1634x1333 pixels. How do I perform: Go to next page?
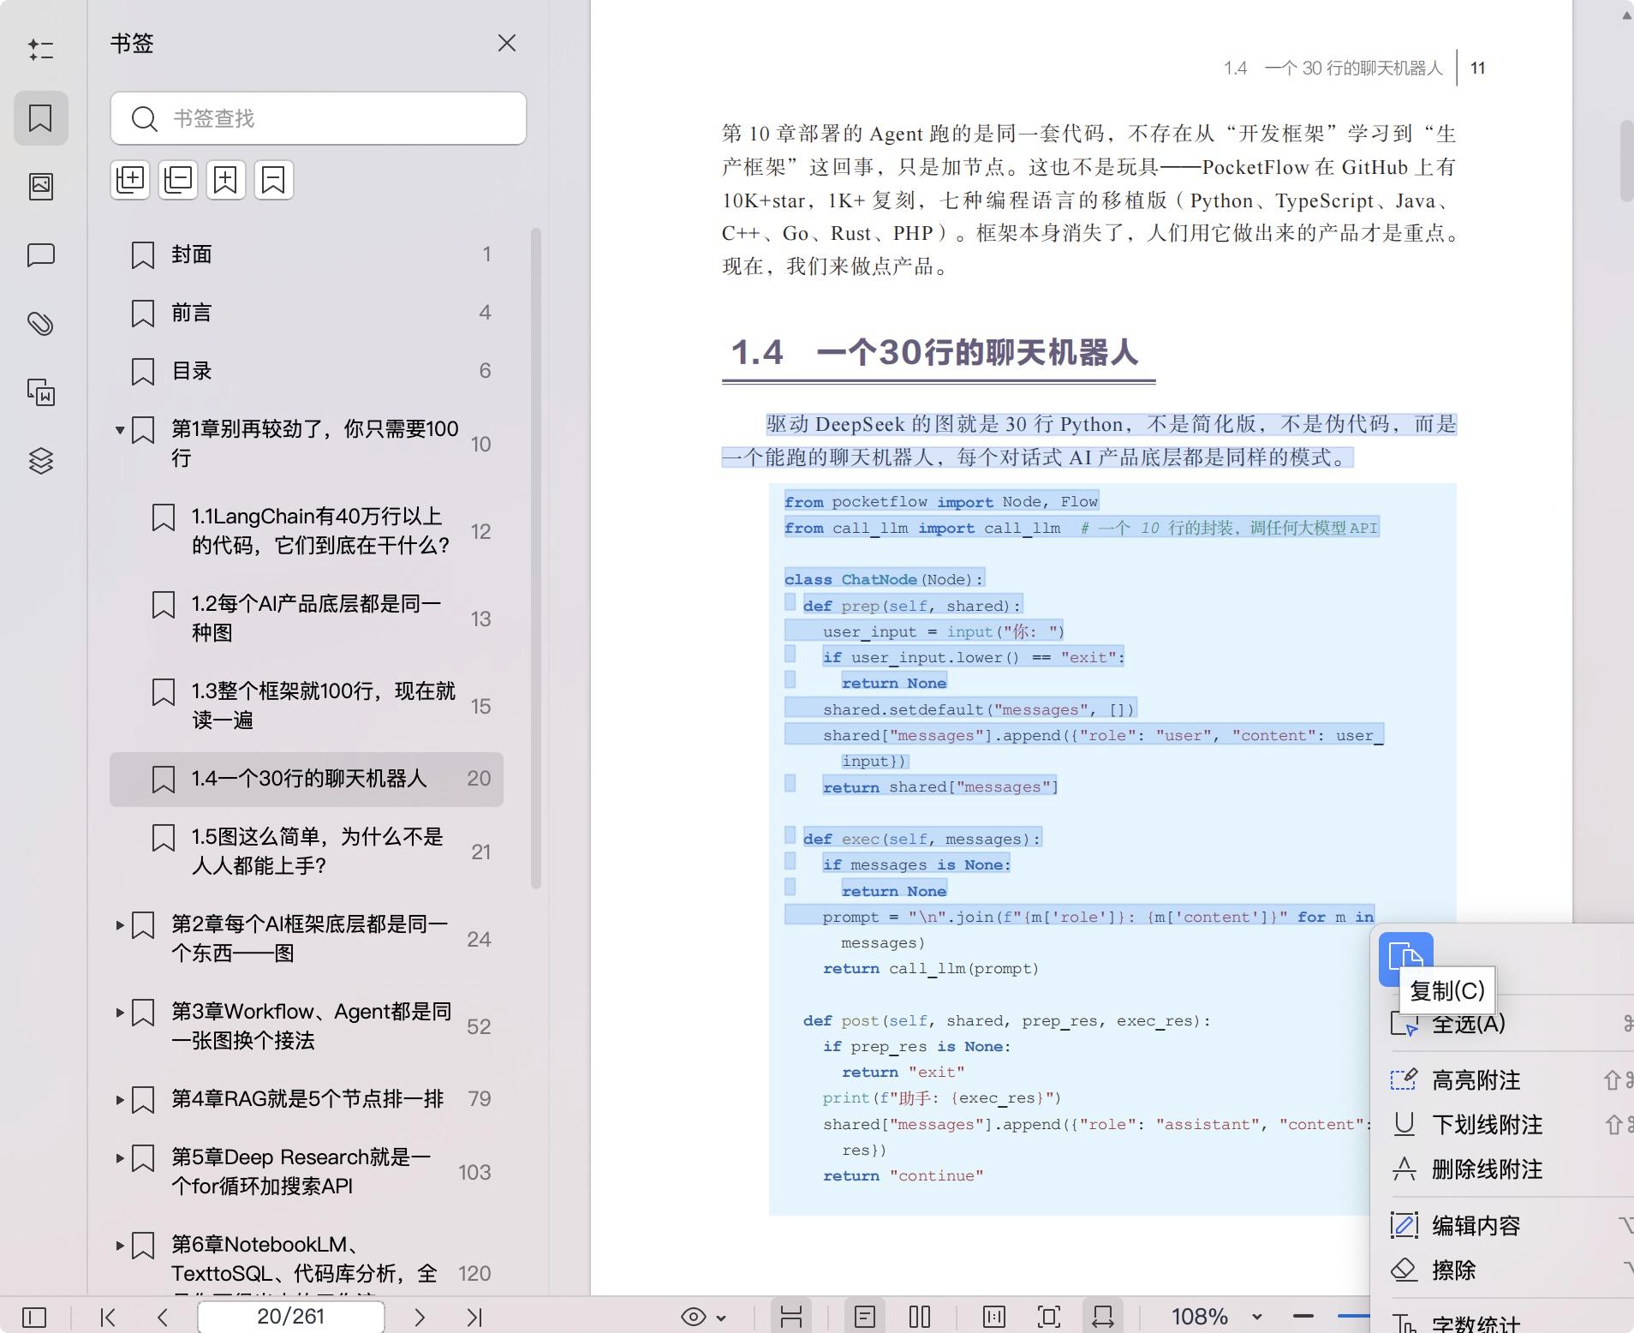pyautogui.click(x=420, y=1317)
